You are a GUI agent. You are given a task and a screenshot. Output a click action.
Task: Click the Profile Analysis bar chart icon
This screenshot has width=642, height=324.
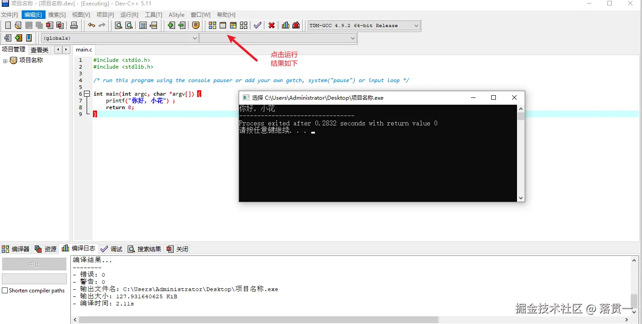pyautogui.click(x=286, y=25)
